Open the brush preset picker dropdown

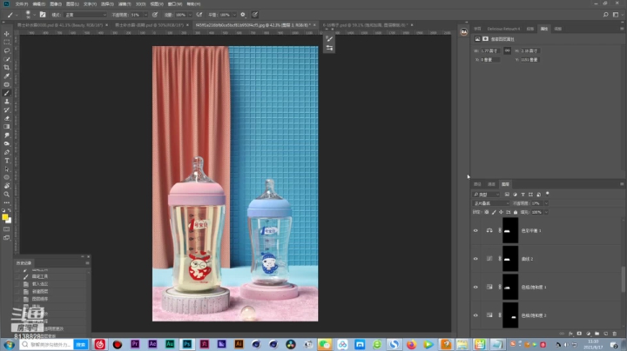pos(34,15)
